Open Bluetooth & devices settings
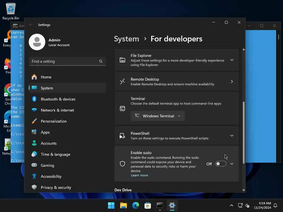Viewport: 283px width, 212px height. [x=67, y=99]
